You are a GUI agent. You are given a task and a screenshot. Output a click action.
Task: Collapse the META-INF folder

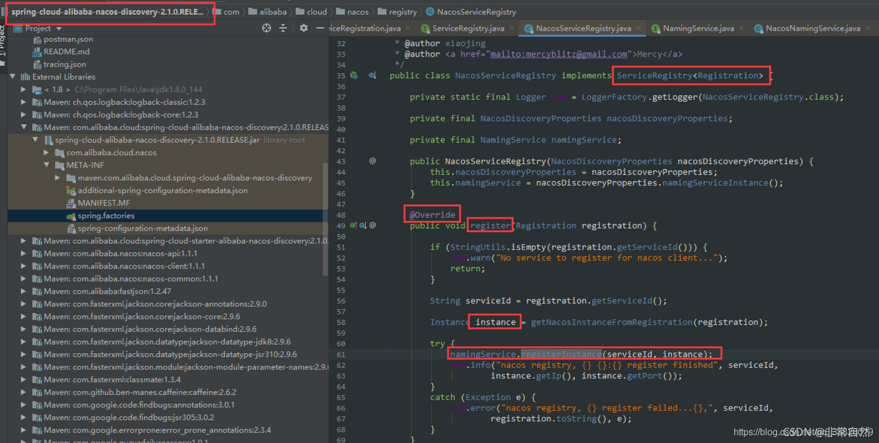[x=46, y=165]
